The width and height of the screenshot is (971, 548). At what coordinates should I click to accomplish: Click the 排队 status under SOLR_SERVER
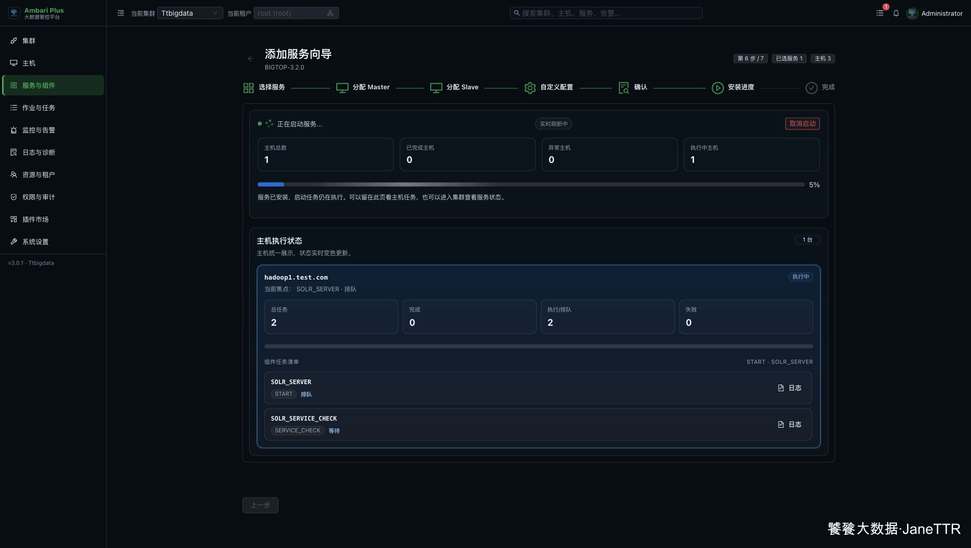(x=306, y=394)
